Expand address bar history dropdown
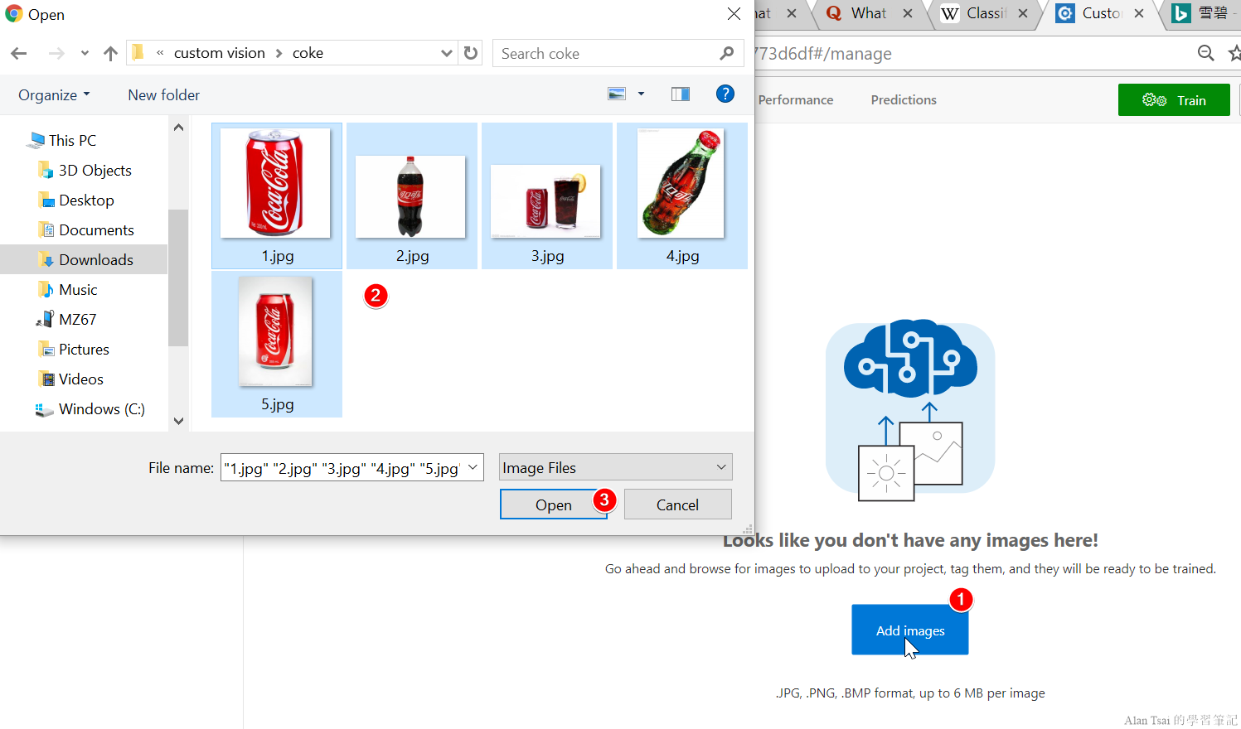The image size is (1241, 729). coord(447,53)
